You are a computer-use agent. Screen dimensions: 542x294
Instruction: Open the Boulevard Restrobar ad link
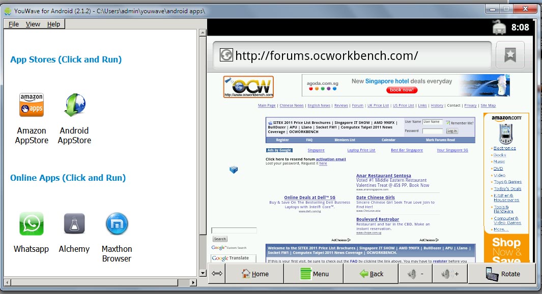378,219
